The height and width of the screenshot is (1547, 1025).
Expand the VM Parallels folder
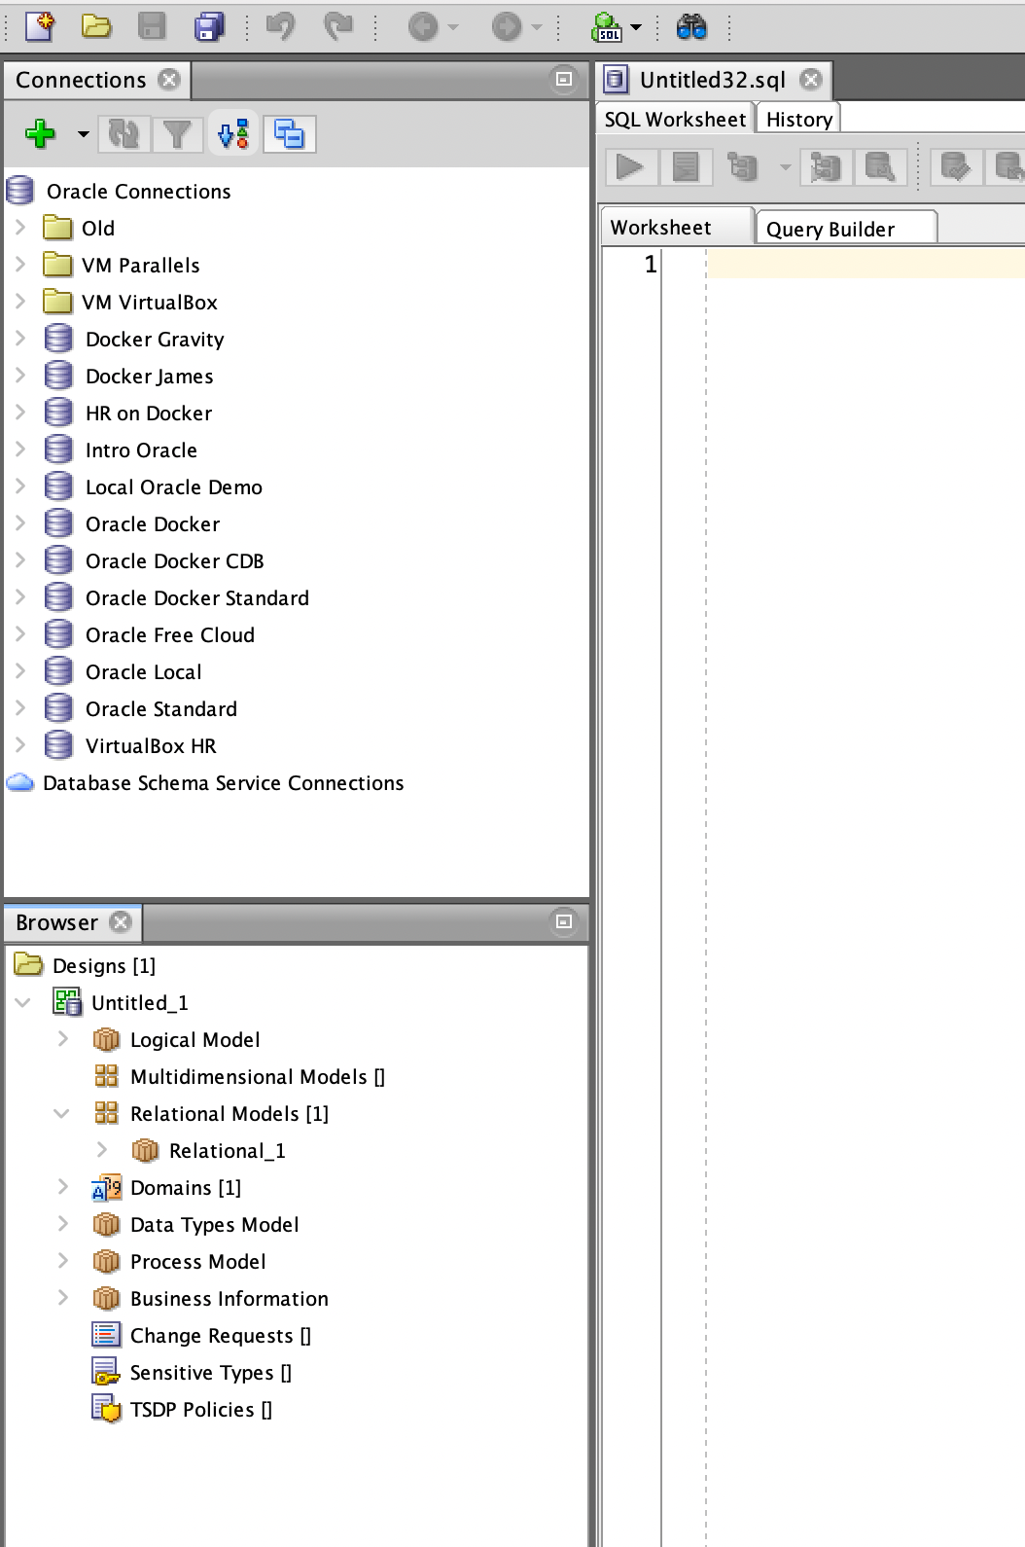point(20,265)
